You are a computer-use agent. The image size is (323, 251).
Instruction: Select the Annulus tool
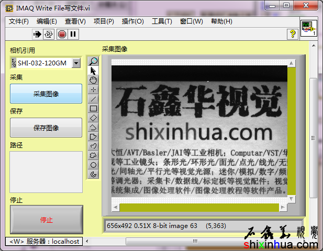93,174
